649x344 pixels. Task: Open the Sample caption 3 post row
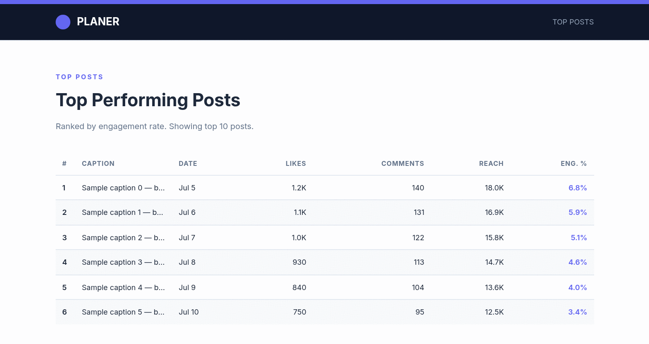325,262
